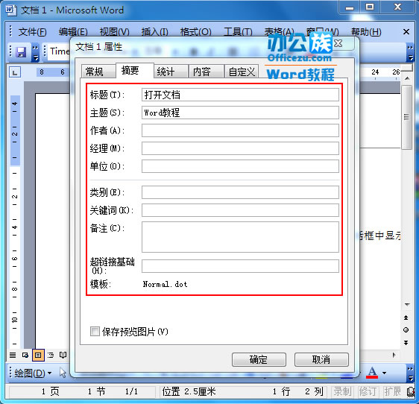Toggle the 录制 macro recording indicator
This screenshot has width=419, height=404.
point(342,392)
